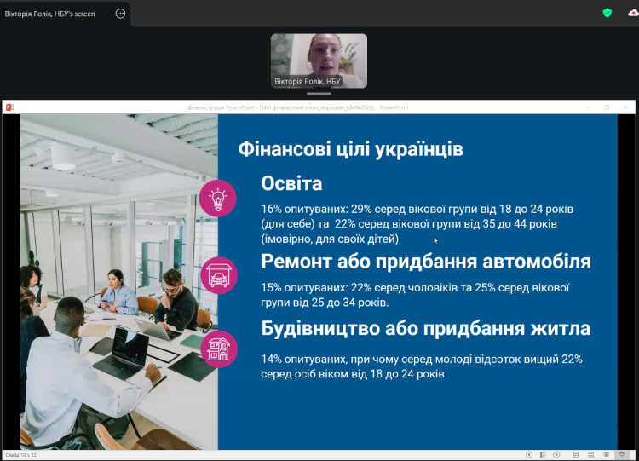
Task: Click the Демонстрація PowerPoint window title text
Action: 298,107
